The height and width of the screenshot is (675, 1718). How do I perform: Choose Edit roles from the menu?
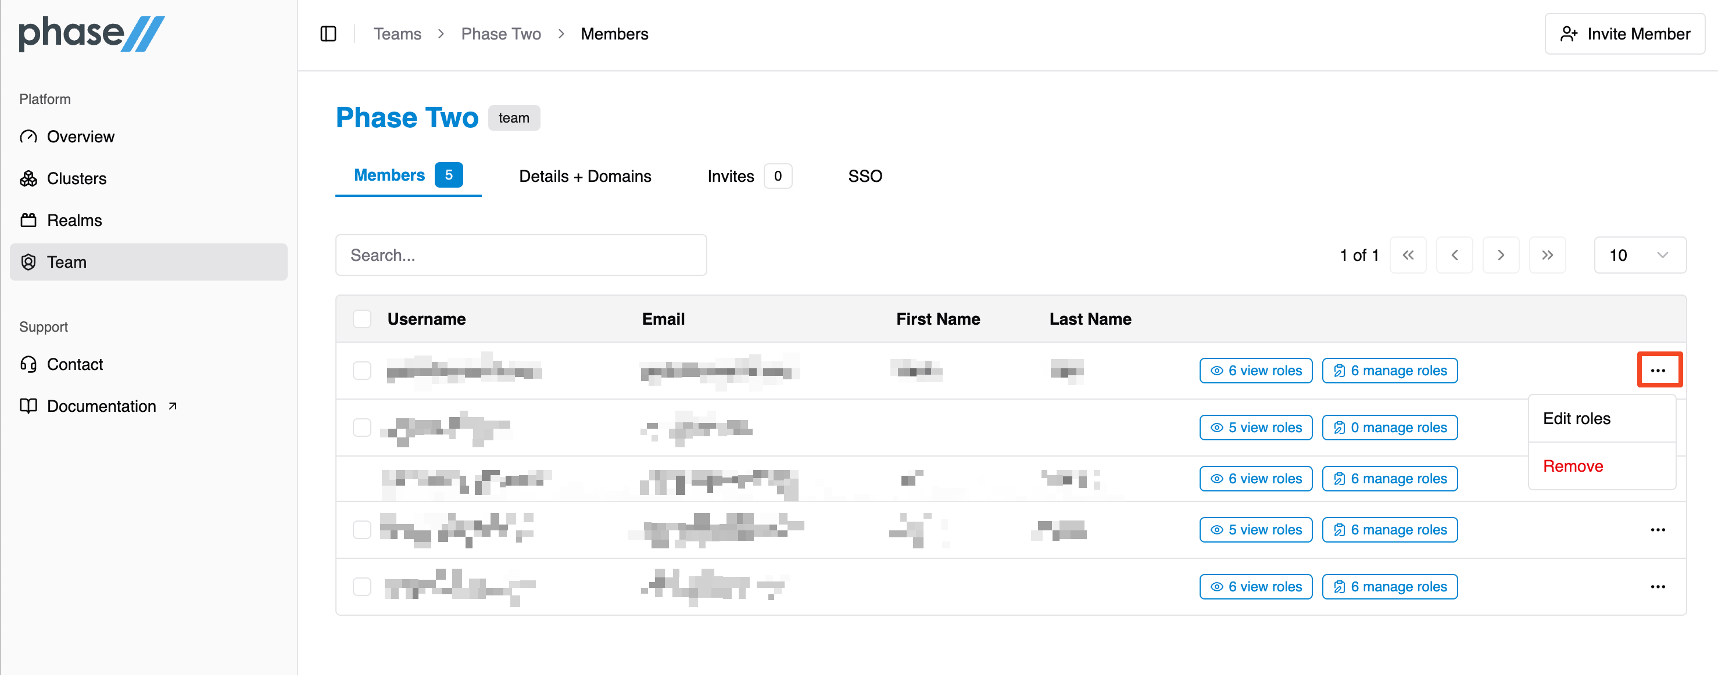coord(1577,418)
